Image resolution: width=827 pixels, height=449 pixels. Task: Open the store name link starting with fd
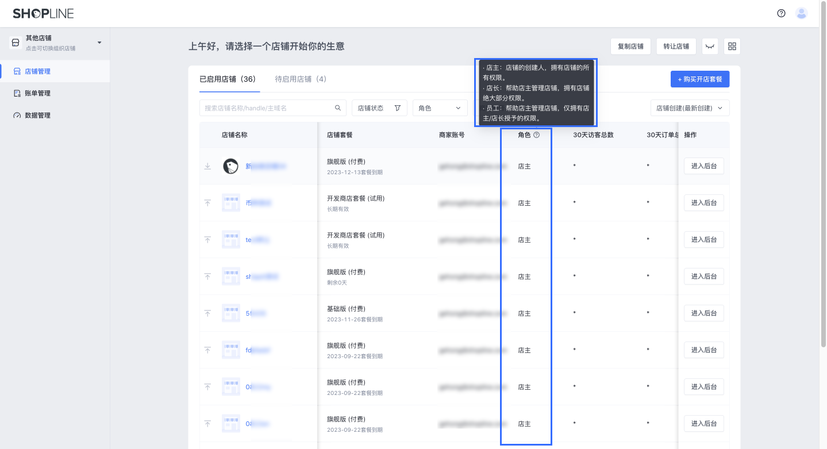(258, 350)
